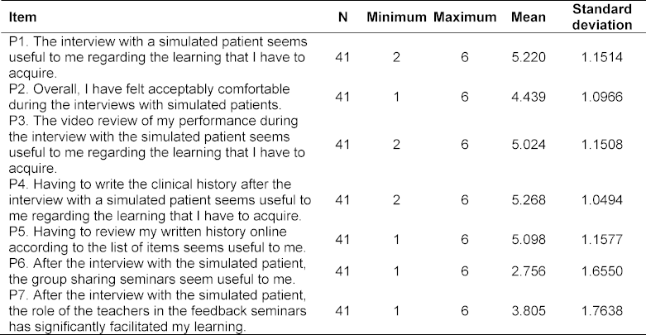Select the mean value 3.805

529,311
